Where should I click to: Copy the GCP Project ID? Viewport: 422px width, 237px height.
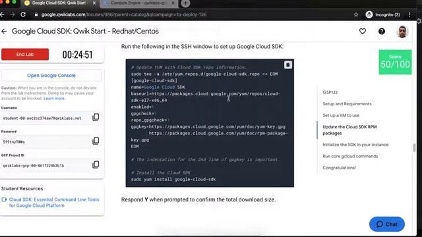[96, 165]
